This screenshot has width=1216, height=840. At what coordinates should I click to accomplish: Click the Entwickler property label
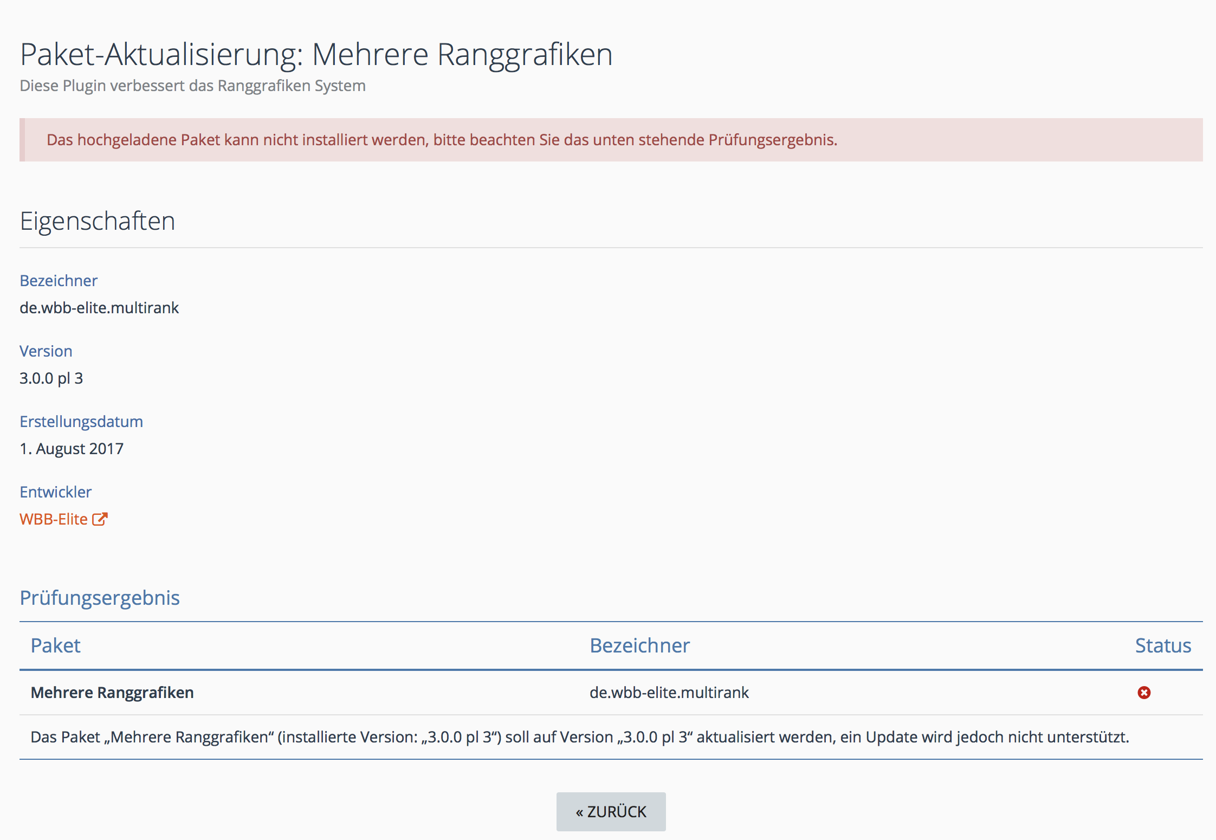pyautogui.click(x=56, y=492)
